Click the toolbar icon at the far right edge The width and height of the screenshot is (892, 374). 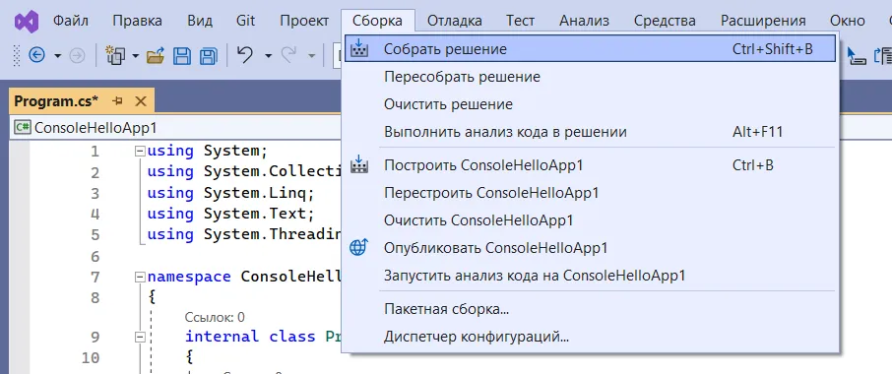click(884, 55)
